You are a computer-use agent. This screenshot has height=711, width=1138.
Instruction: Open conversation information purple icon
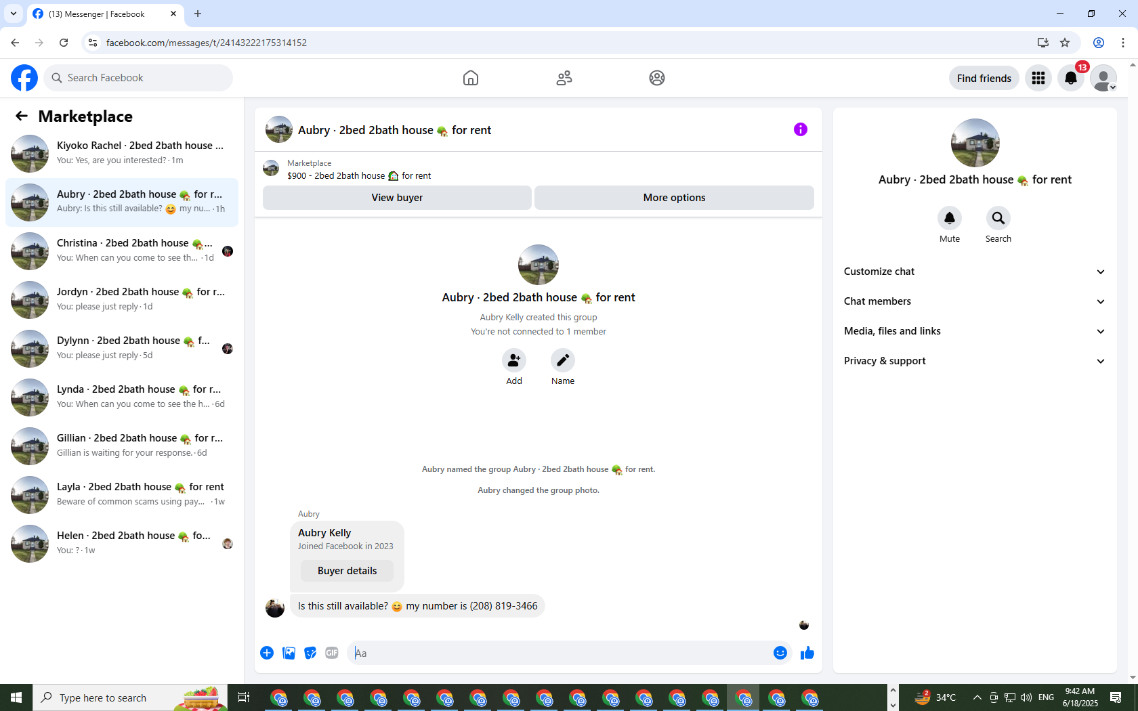tap(801, 129)
